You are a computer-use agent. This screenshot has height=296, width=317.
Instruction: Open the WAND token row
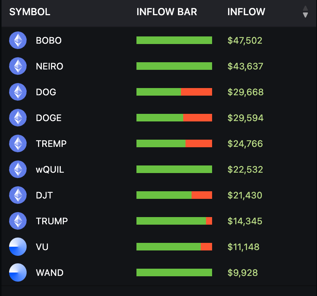click(158, 272)
